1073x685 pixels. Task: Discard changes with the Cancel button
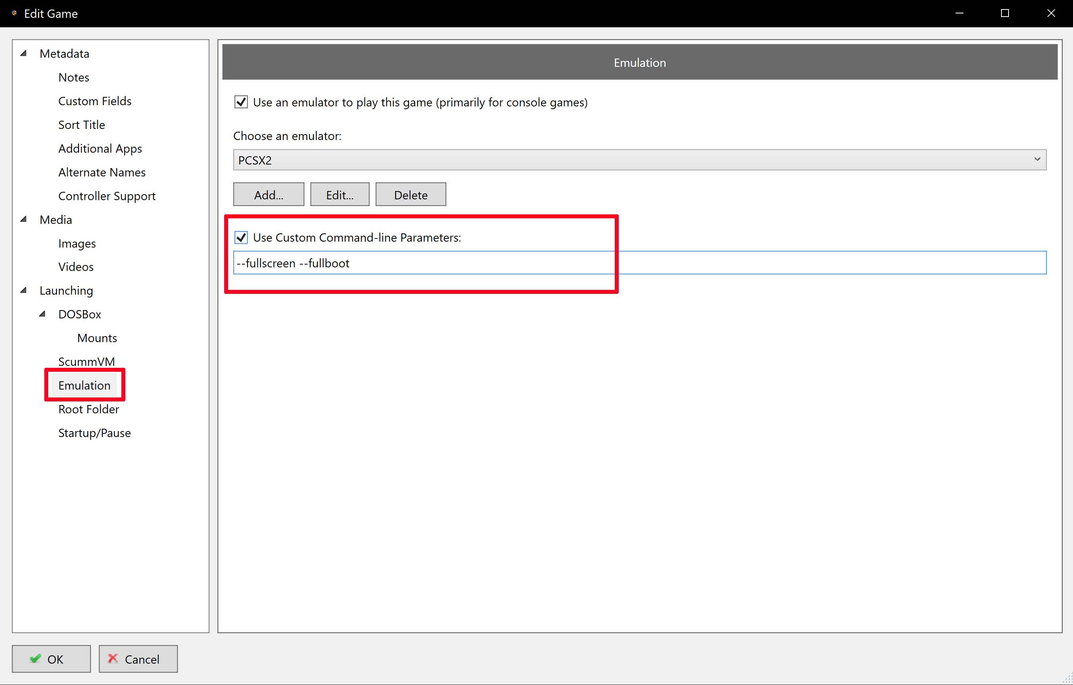pos(138,659)
